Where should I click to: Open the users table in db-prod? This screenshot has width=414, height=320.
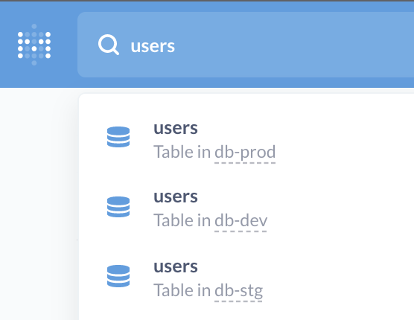tap(176, 129)
